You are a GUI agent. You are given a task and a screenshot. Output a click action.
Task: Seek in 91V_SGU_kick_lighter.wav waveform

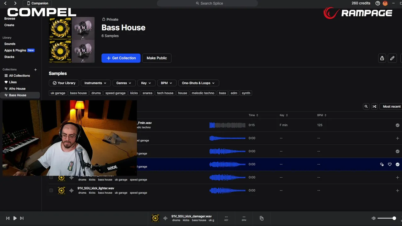pyautogui.click(x=227, y=191)
